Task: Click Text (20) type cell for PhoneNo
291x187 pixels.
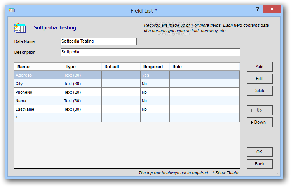Action: pos(82,92)
